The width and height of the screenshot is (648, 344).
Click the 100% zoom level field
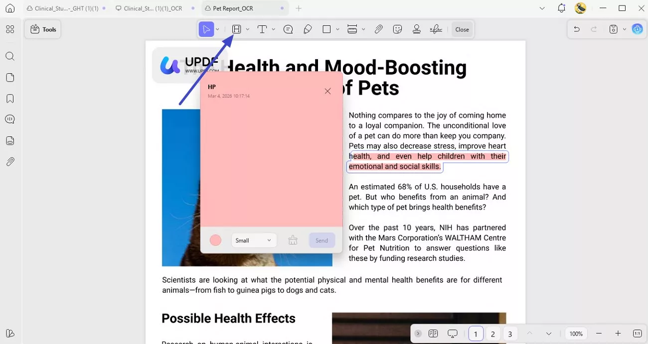(576, 334)
